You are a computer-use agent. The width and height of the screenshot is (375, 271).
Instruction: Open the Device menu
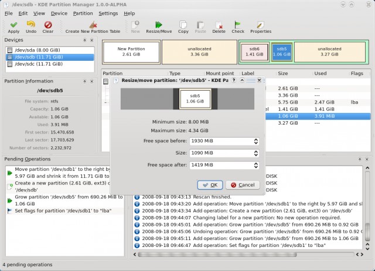[x=59, y=13]
